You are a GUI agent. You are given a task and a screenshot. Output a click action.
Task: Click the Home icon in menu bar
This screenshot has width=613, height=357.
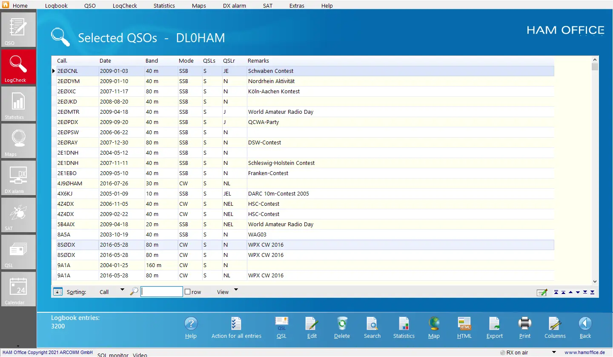click(x=6, y=6)
